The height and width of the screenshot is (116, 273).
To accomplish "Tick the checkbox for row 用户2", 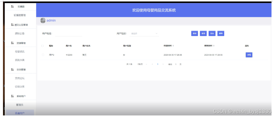I will [43, 55].
